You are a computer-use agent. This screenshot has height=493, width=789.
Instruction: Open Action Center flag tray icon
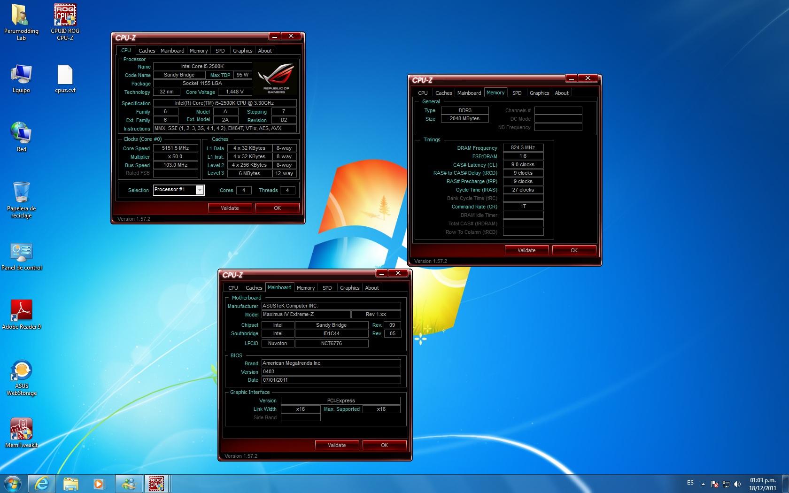tap(715, 484)
